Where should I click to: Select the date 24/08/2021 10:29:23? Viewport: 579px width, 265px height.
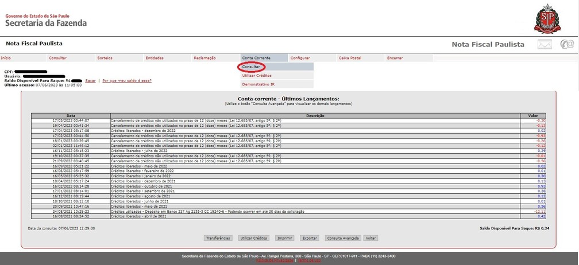71,212
